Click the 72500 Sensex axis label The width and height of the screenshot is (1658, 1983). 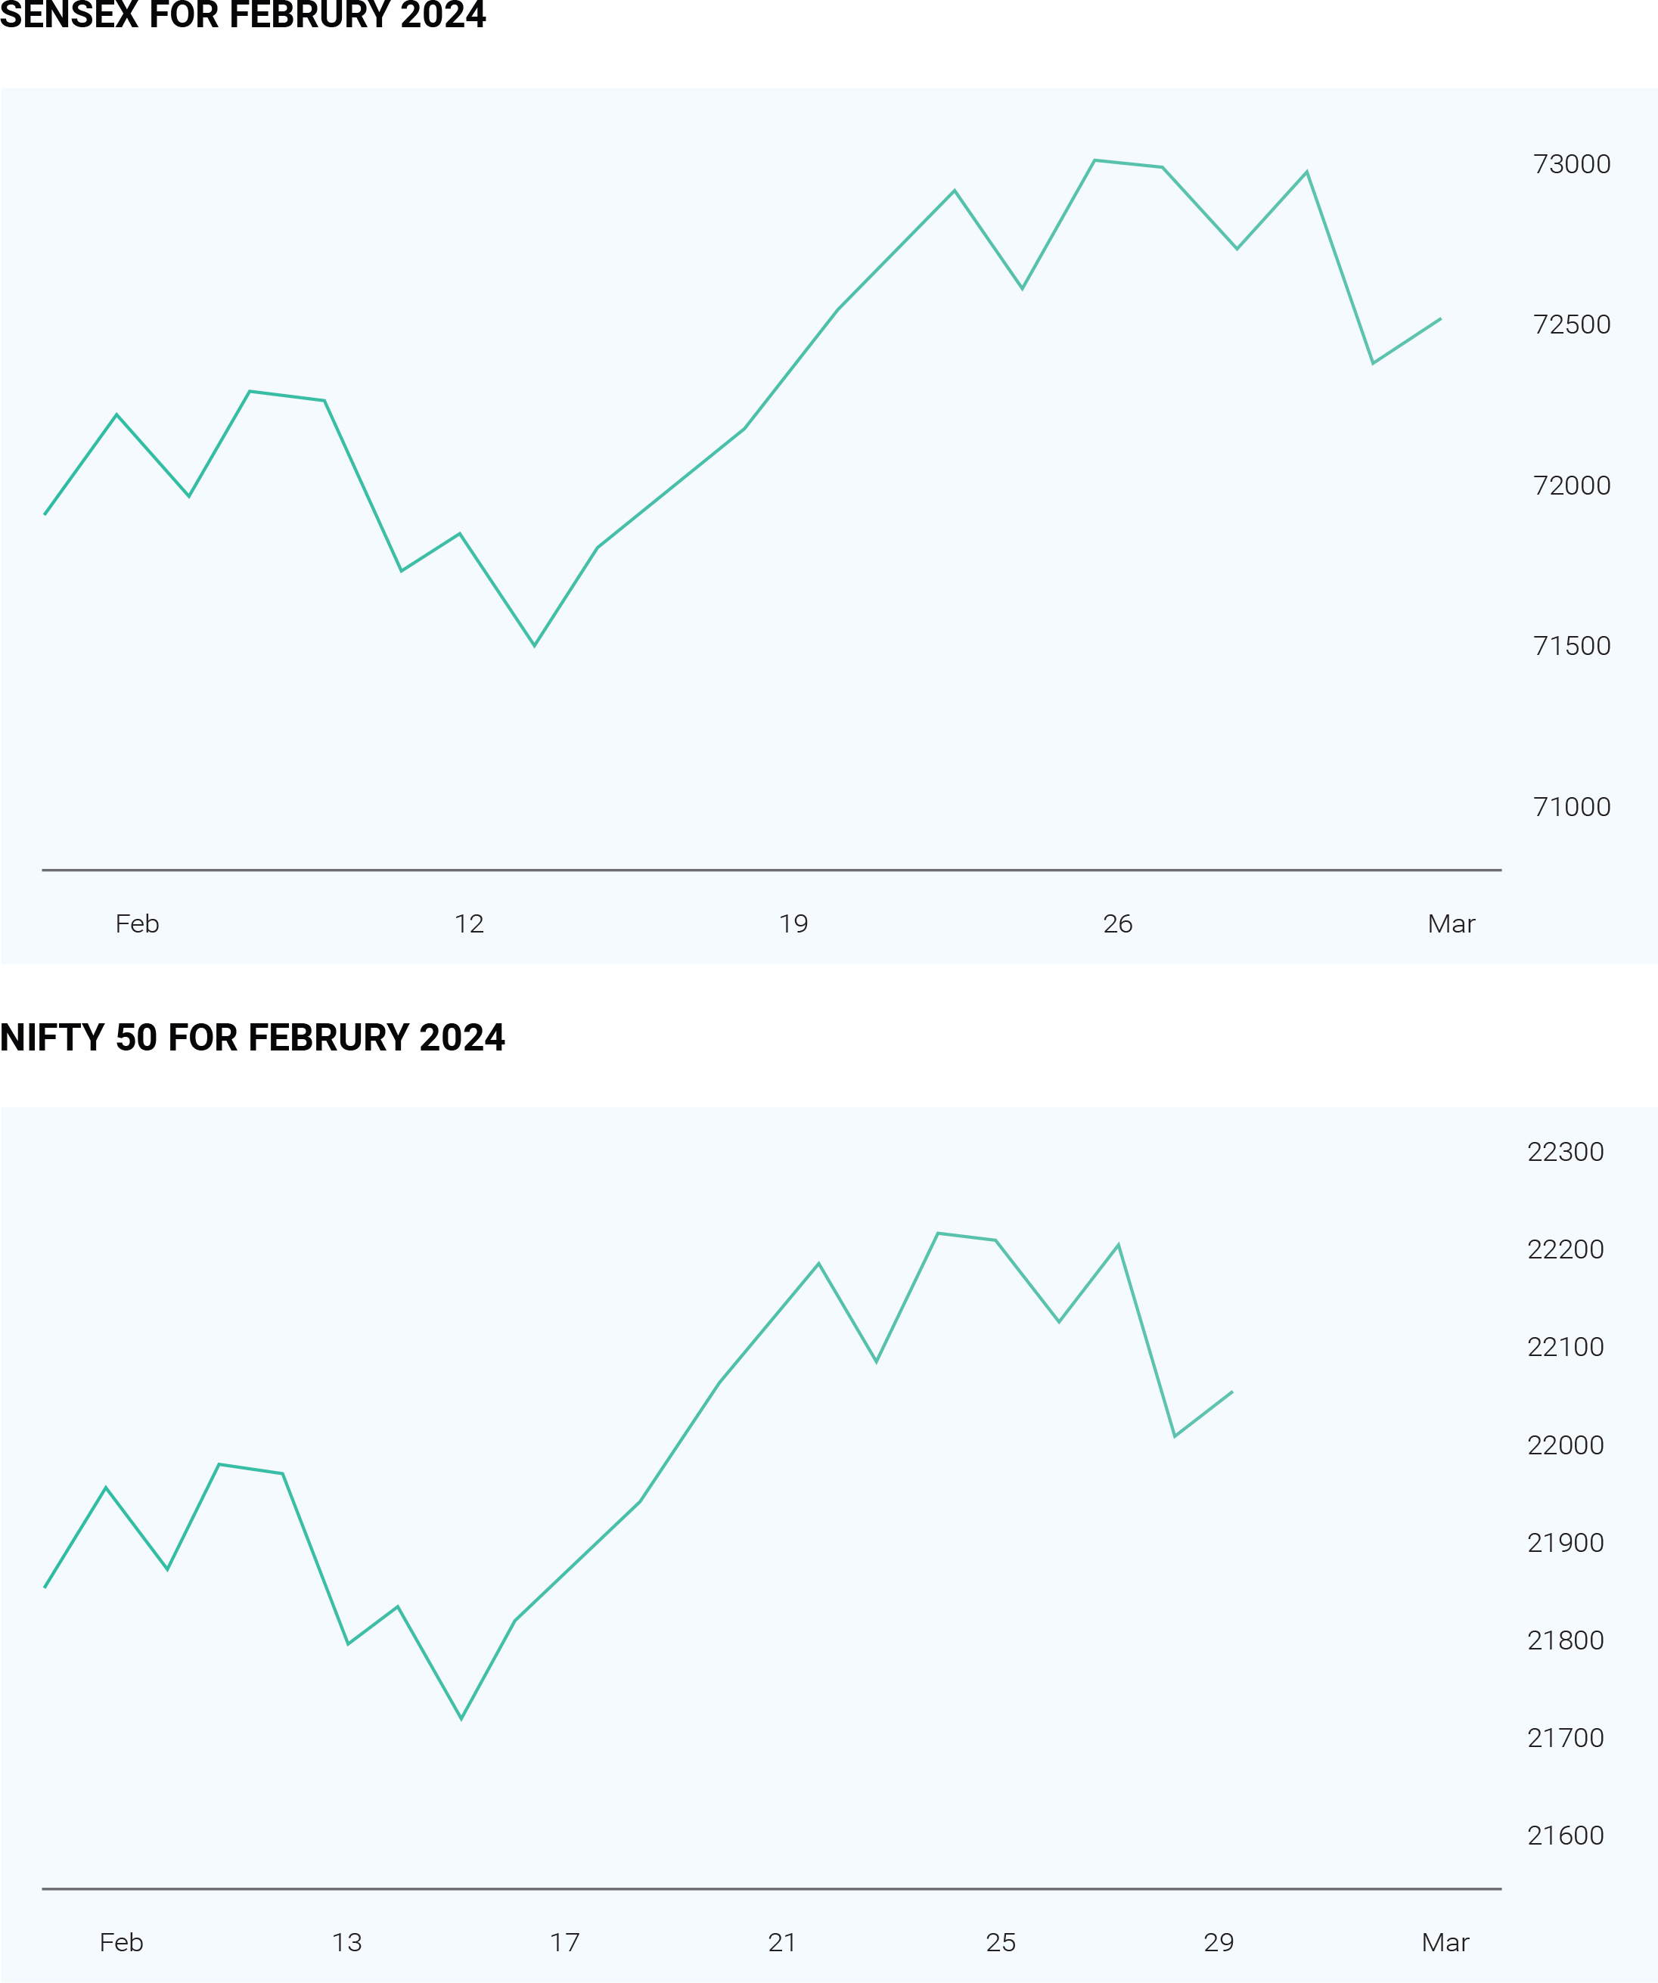[x=1572, y=325]
